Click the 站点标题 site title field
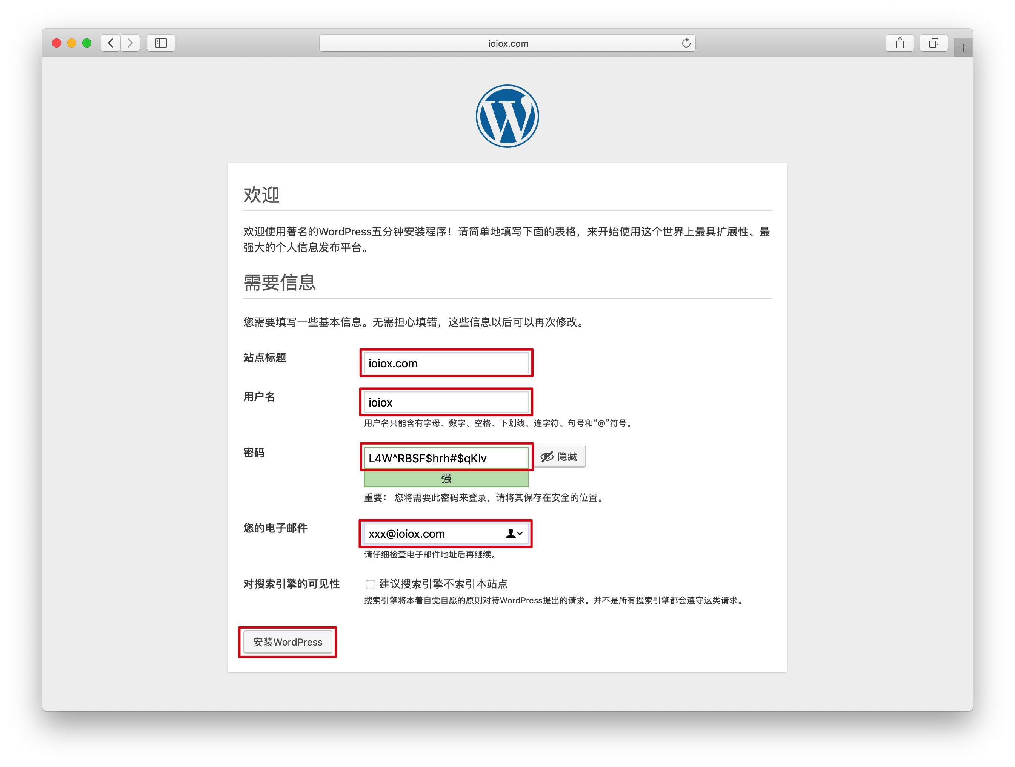The width and height of the screenshot is (1015, 767). point(446,363)
